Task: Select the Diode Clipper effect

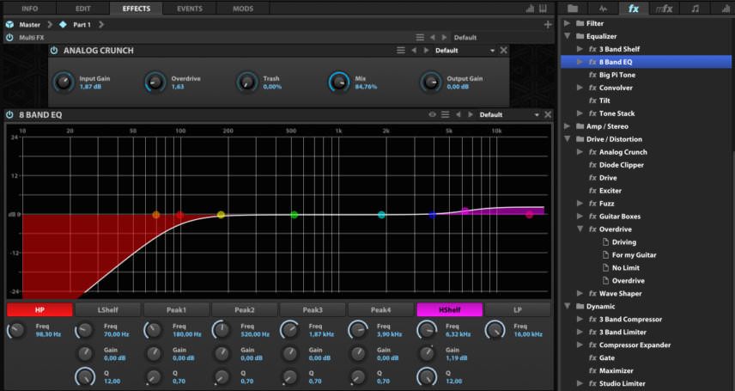Action: [621, 165]
